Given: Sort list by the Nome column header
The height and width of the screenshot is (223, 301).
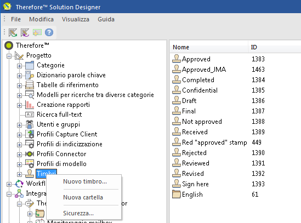Looking at the screenshot, I should click(209, 47).
